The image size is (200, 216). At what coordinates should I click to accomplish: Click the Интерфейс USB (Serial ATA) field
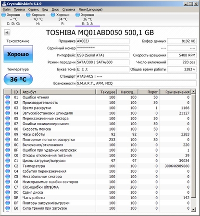(103, 55)
